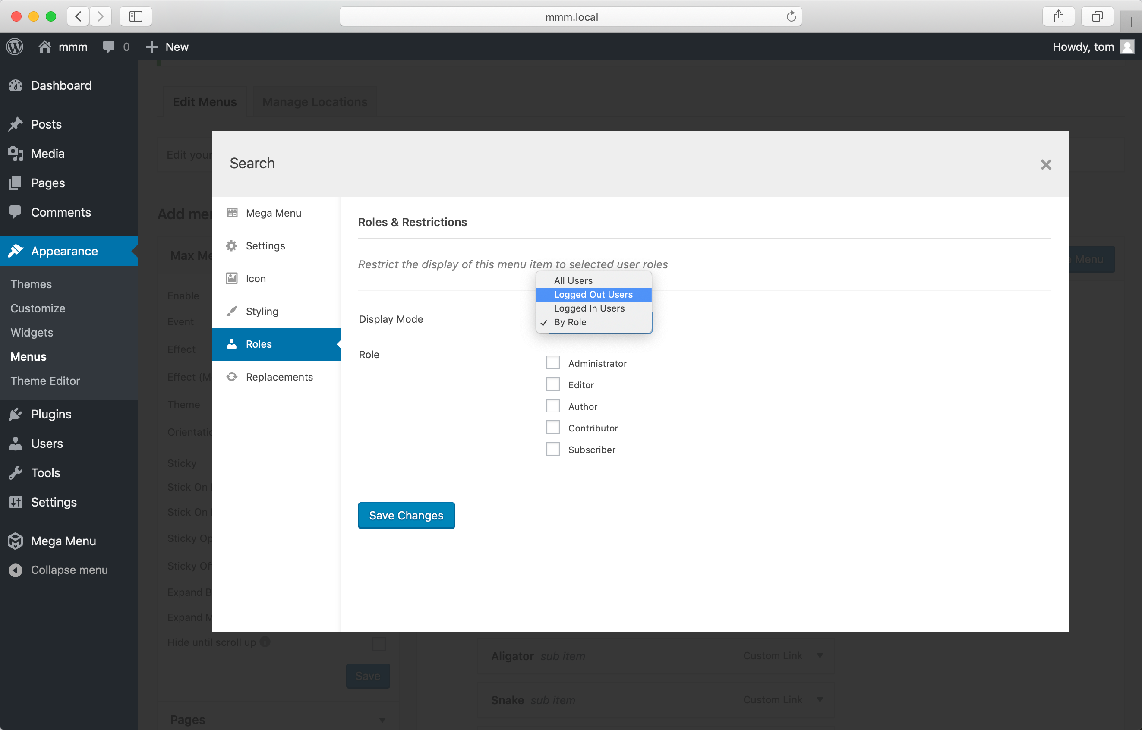Toggle the Subscriber role checkbox
Viewport: 1142px width, 730px height.
[x=553, y=450]
